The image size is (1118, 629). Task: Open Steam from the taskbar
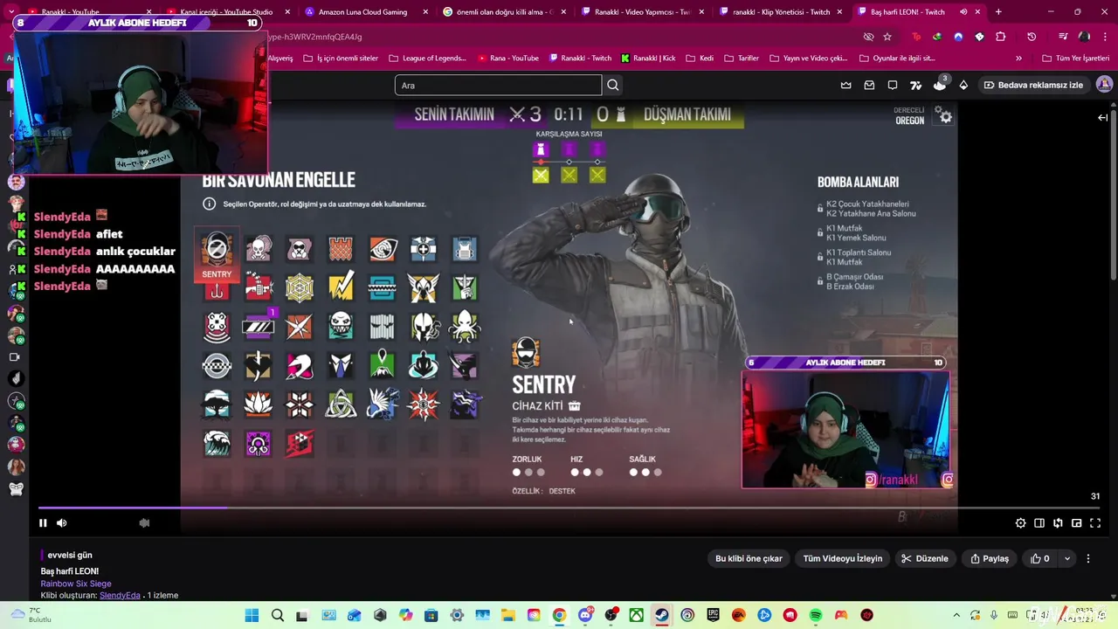click(662, 616)
